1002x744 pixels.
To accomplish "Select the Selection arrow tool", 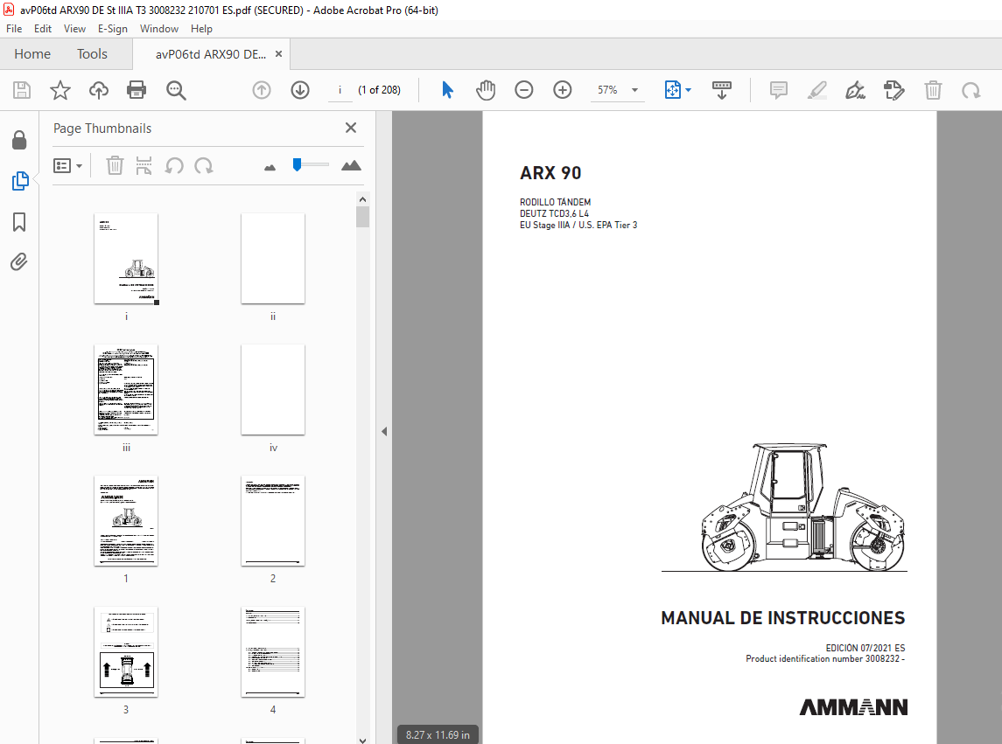I will pyautogui.click(x=447, y=90).
